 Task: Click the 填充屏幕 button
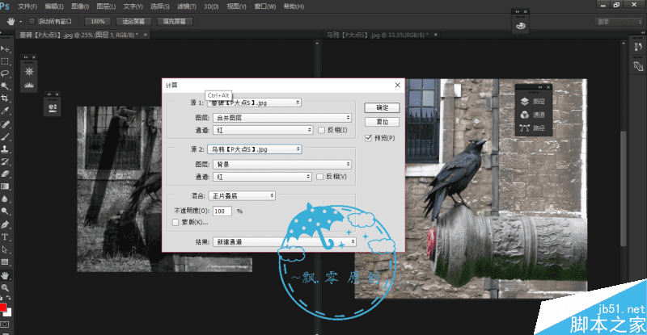tap(175, 22)
